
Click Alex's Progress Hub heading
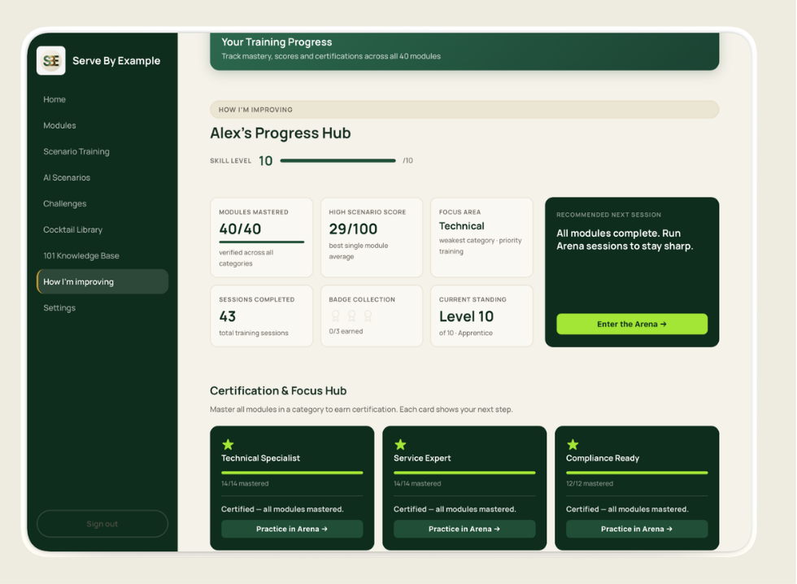coord(280,133)
